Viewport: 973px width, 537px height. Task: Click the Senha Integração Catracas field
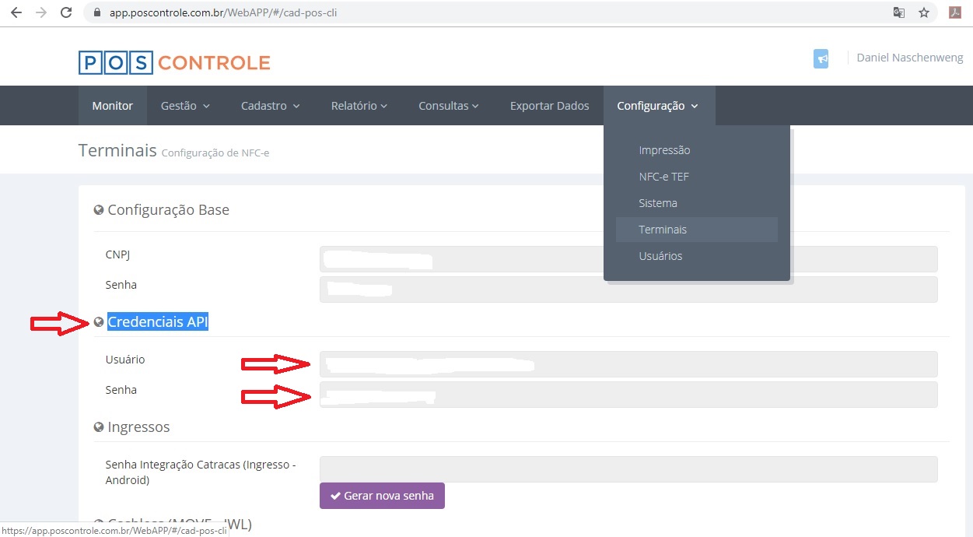pos(628,469)
